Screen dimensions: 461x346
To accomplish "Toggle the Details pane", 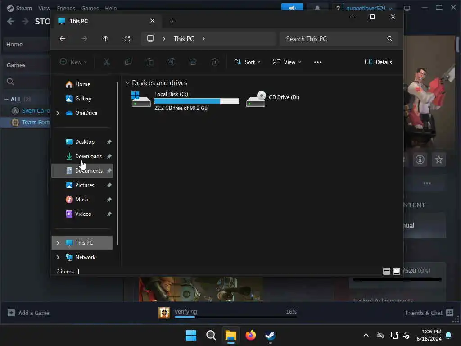I will tap(378, 62).
